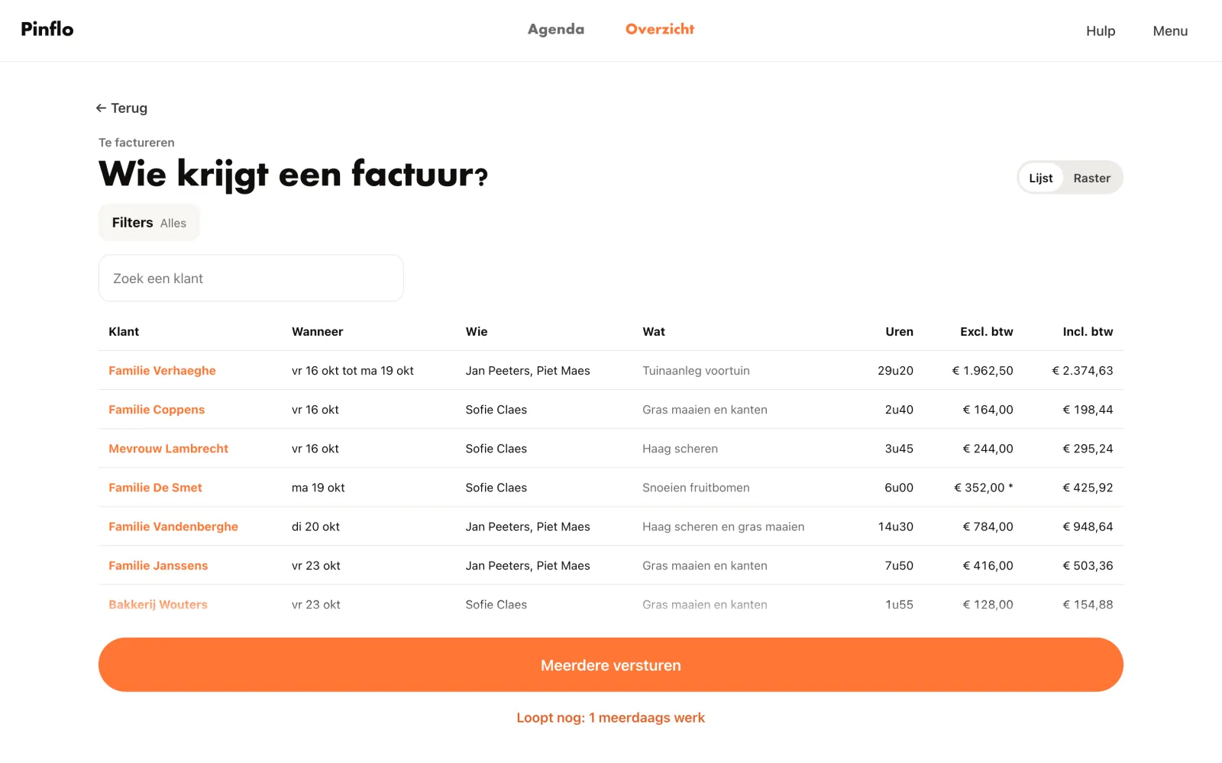
Task: Click 'Haag scheren en gras maaien' cell
Action: (x=723, y=526)
